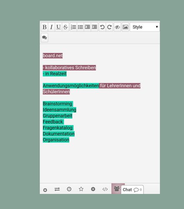The image size is (184, 209).
Task: Toggle bold formatting button
Action: click(x=45, y=27)
